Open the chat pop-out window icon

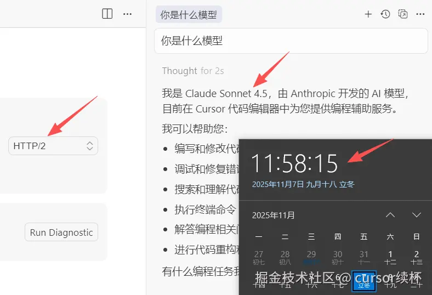pos(403,14)
